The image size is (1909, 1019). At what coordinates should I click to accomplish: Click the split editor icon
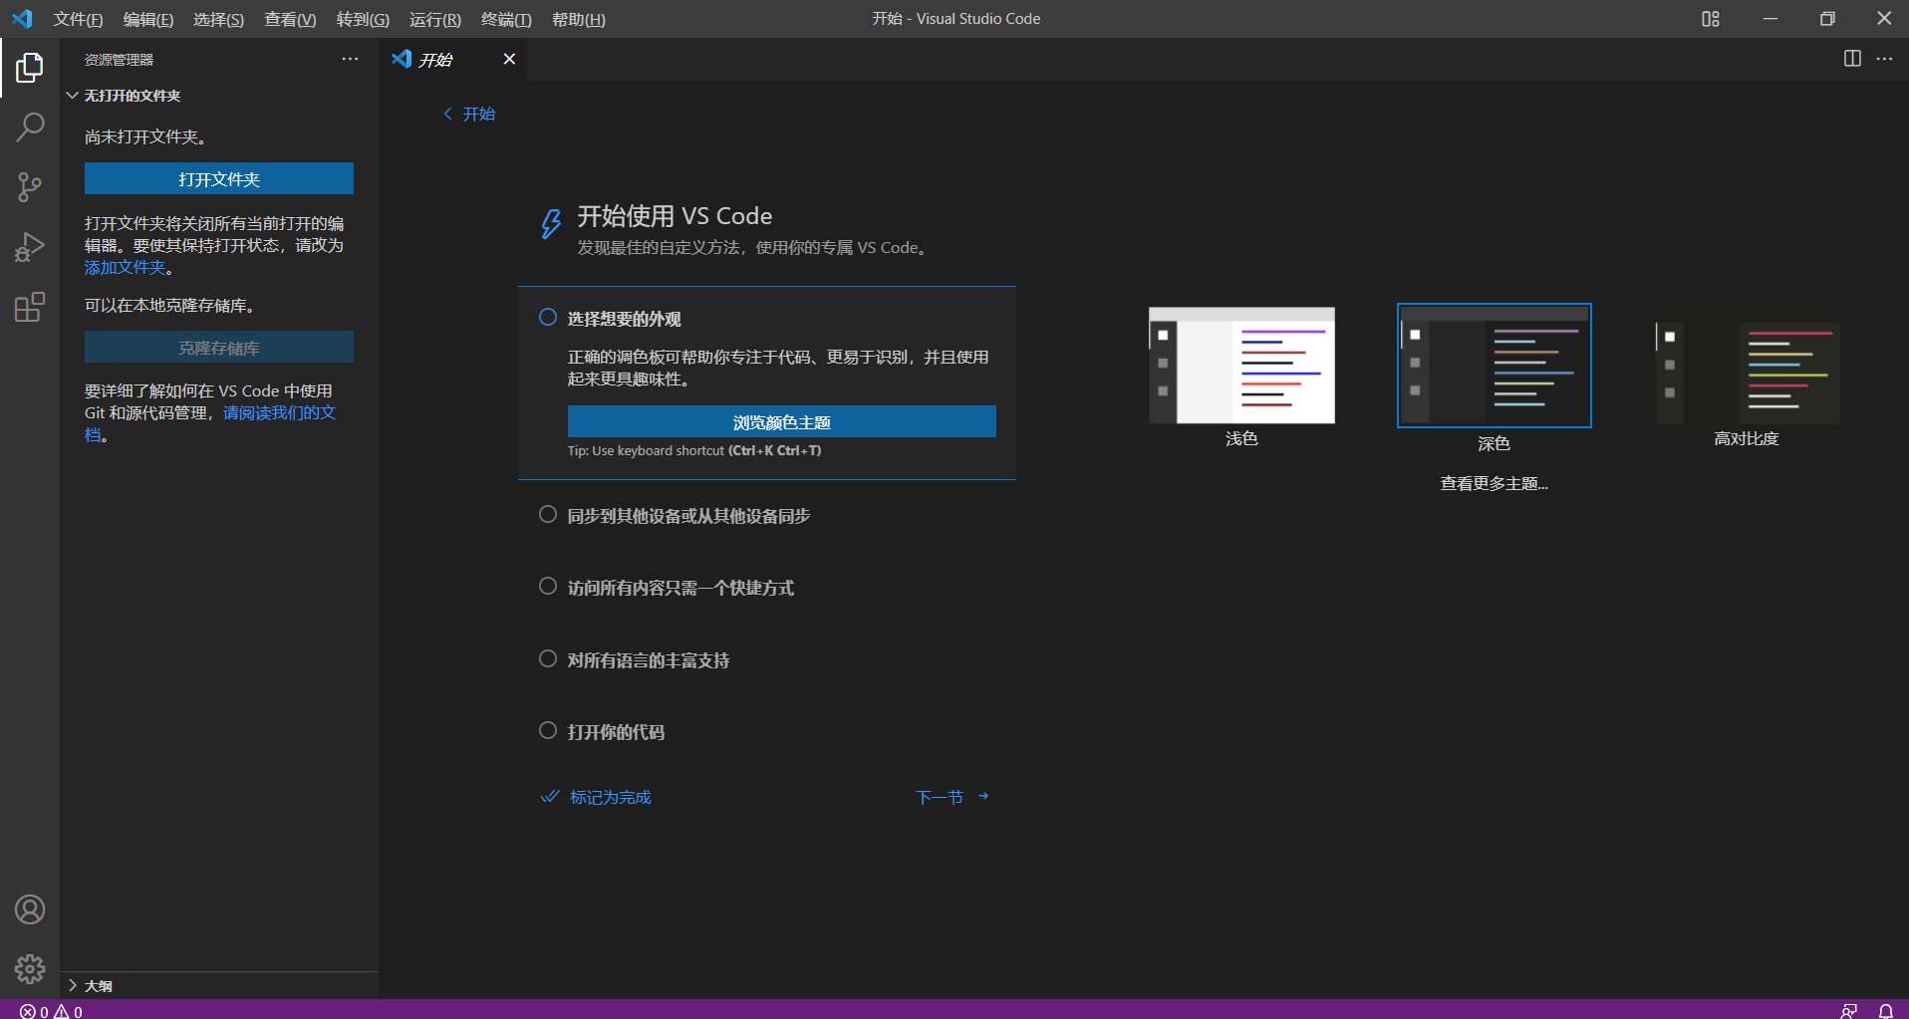[x=1852, y=59]
